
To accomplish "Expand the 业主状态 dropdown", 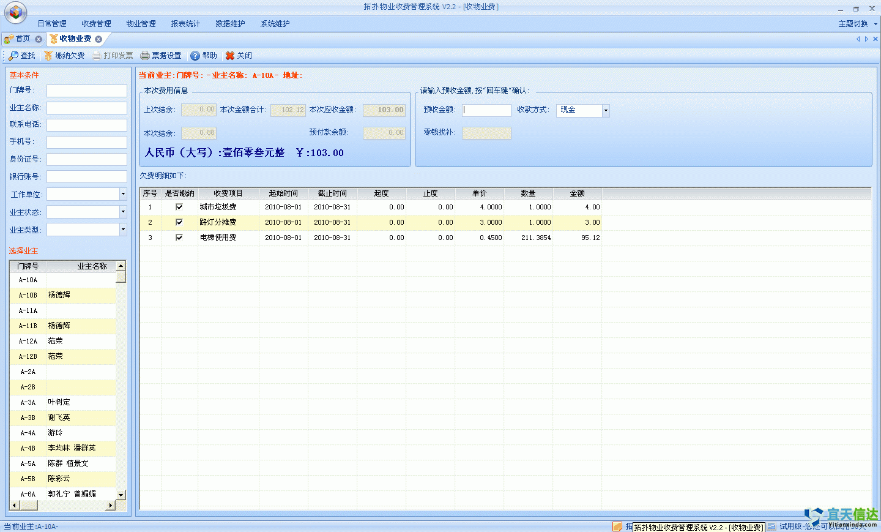I will tap(123, 212).
